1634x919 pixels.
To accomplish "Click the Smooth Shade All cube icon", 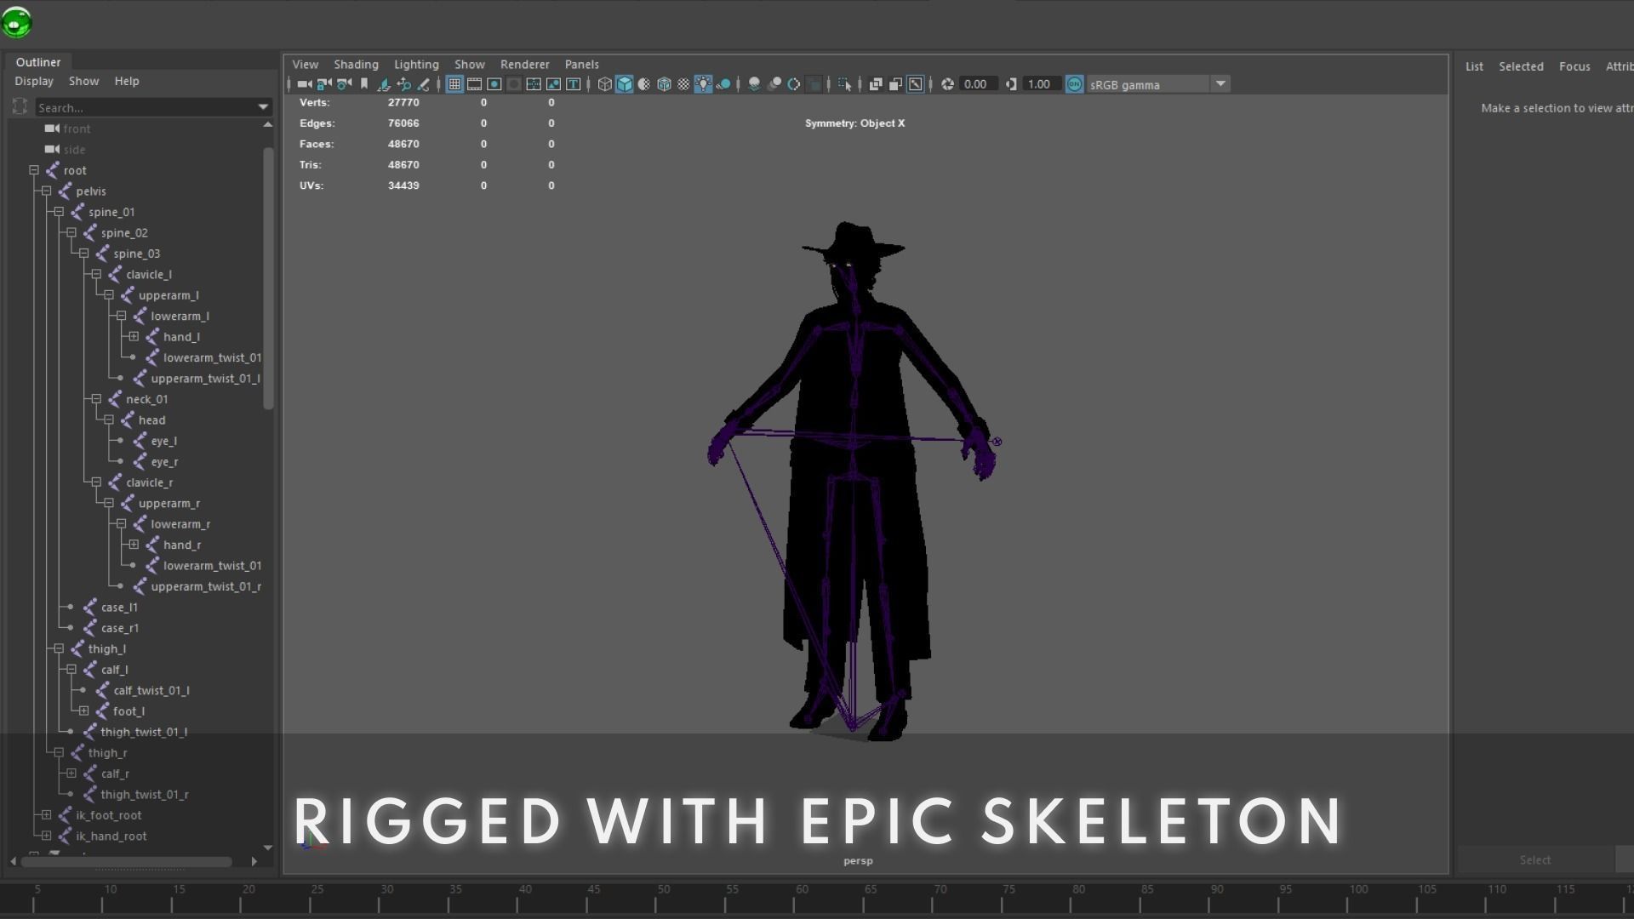I will 625,84.
